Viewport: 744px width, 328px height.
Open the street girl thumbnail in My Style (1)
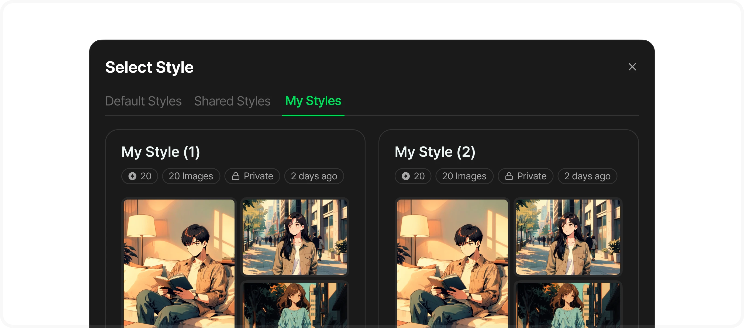[x=295, y=237]
